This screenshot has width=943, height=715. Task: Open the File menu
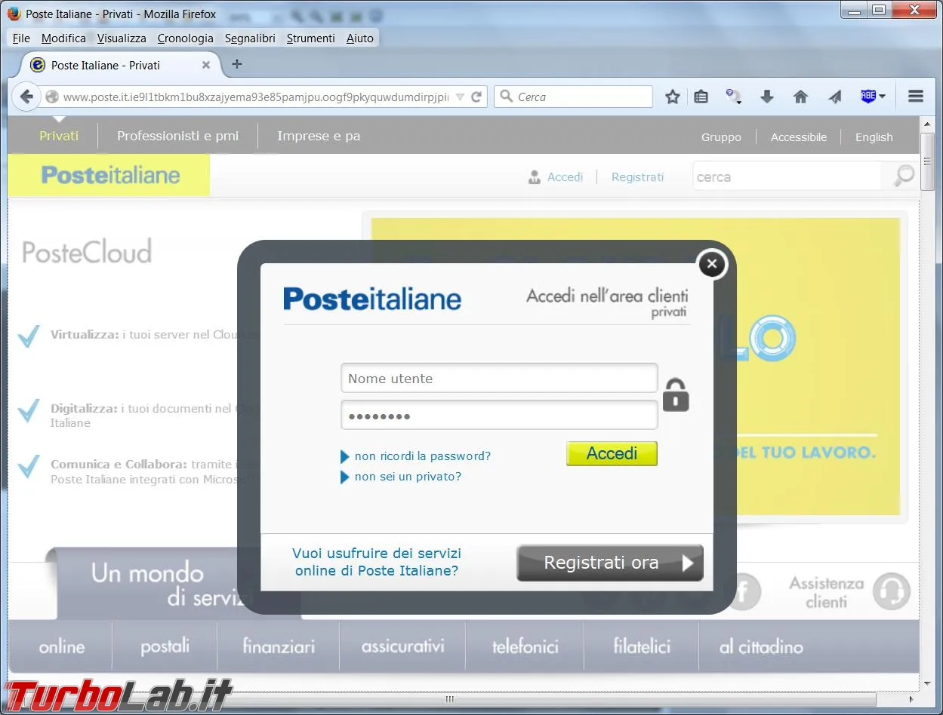pos(21,38)
